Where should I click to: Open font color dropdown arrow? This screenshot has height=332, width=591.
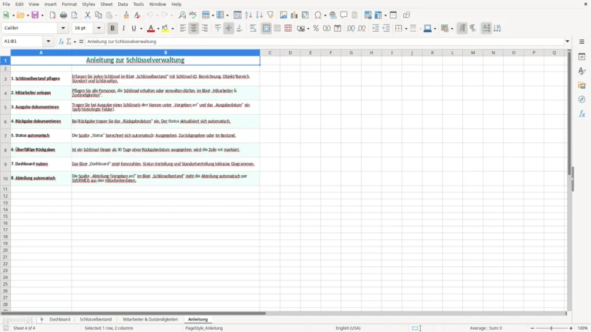[158, 29]
